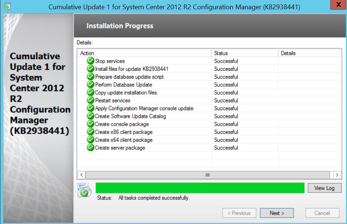Click Successful status of Restart services row
This screenshot has width=347, height=224.
point(226,101)
